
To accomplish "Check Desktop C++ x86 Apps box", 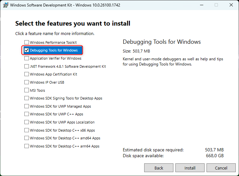I will point(27,130).
